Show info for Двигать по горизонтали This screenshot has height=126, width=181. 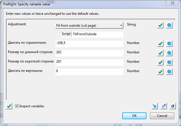point(169,44)
